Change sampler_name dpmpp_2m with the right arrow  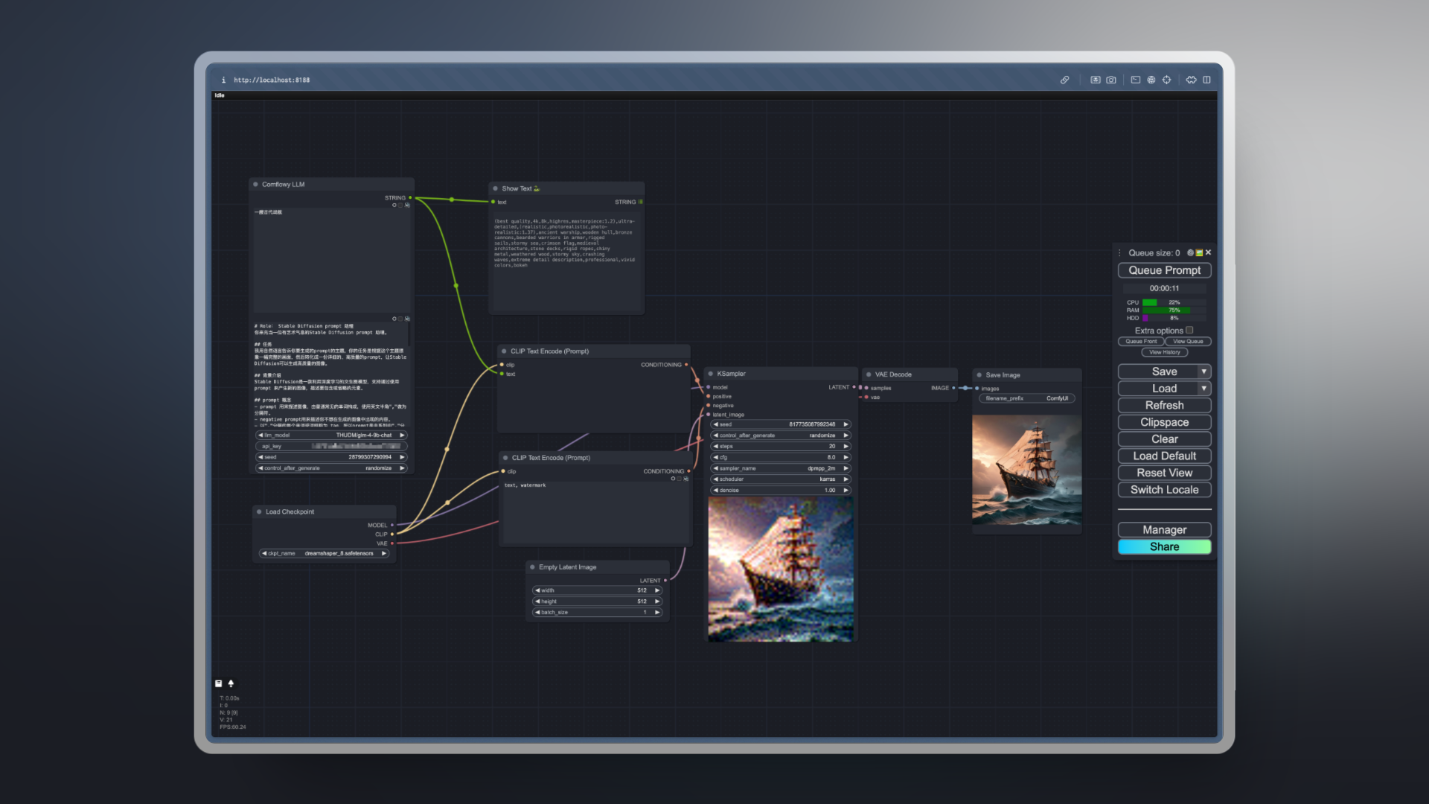[845, 468]
